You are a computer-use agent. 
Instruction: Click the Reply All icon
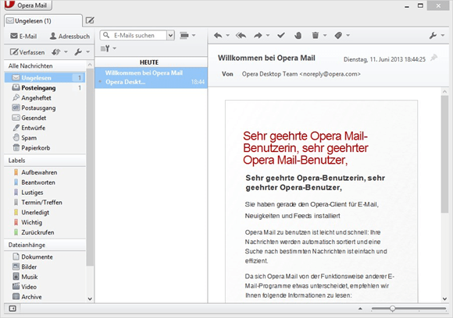coord(241,35)
